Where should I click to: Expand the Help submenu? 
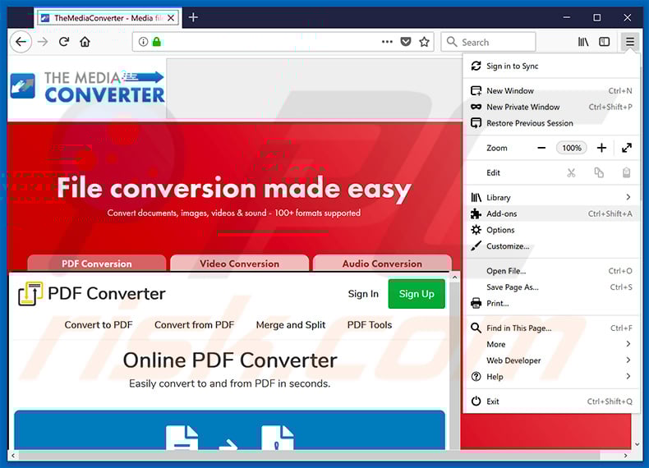tap(553, 376)
